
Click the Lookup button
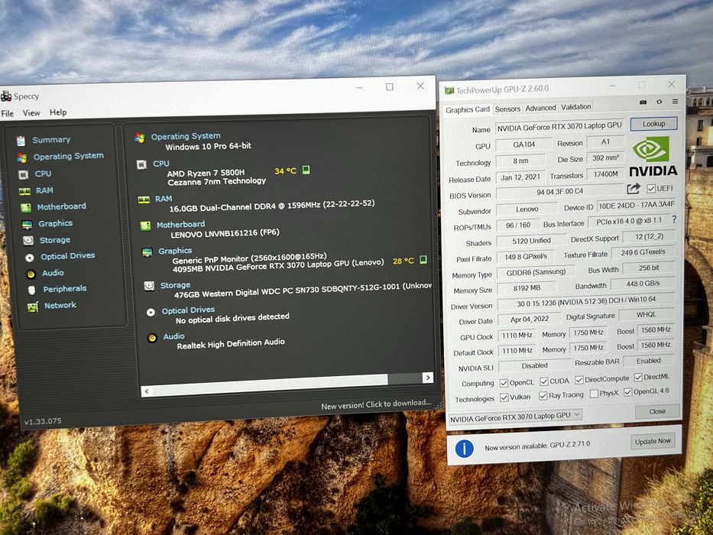654,124
